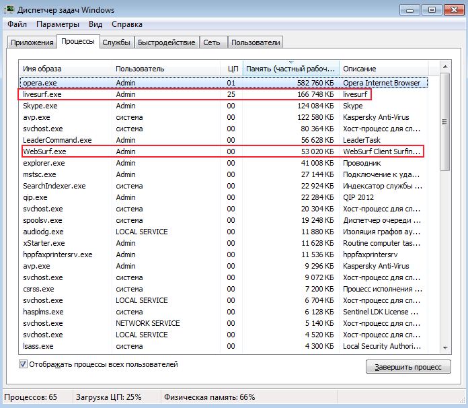Open the Параметры menu
This screenshot has width=468, height=408.
(58, 24)
